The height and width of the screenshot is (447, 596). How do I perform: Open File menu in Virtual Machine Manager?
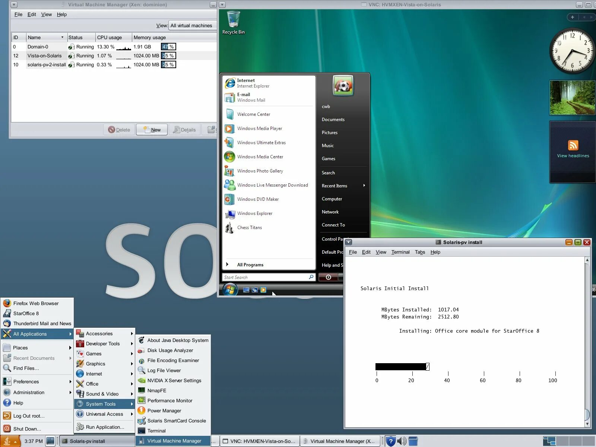point(18,14)
